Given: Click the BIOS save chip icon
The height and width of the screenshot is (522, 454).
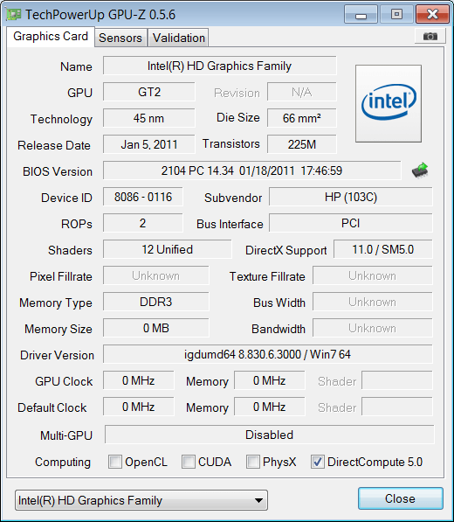Looking at the screenshot, I should (420, 171).
